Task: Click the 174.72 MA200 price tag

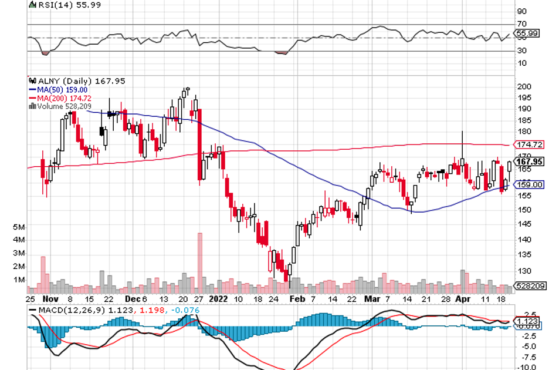Action: pyautogui.click(x=530, y=144)
